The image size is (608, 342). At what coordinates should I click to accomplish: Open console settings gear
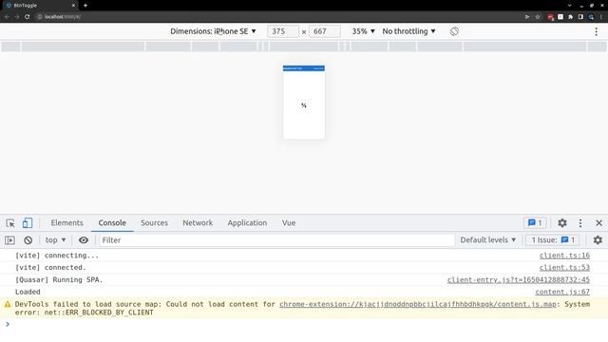click(x=598, y=240)
